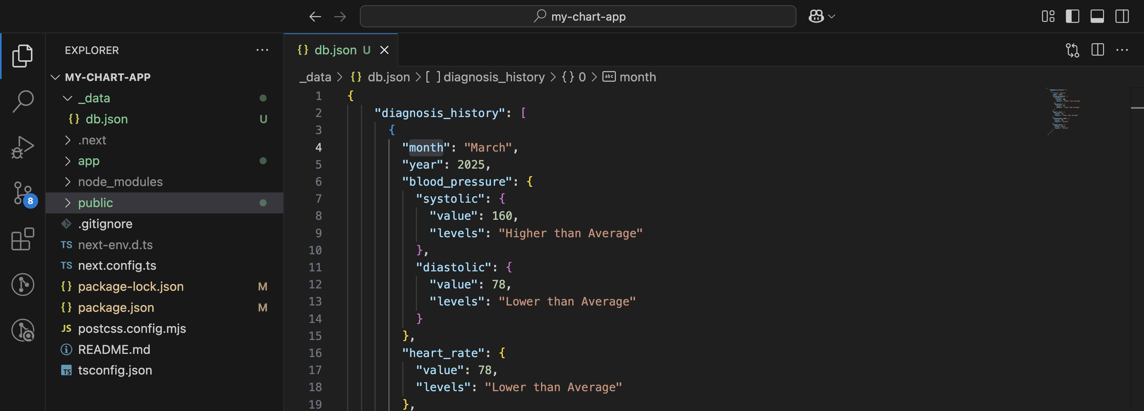Image resolution: width=1144 pixels, height=411 pixels.
Task: Click the editor vertical scrollbar
Action: (x=1137, y=248)
